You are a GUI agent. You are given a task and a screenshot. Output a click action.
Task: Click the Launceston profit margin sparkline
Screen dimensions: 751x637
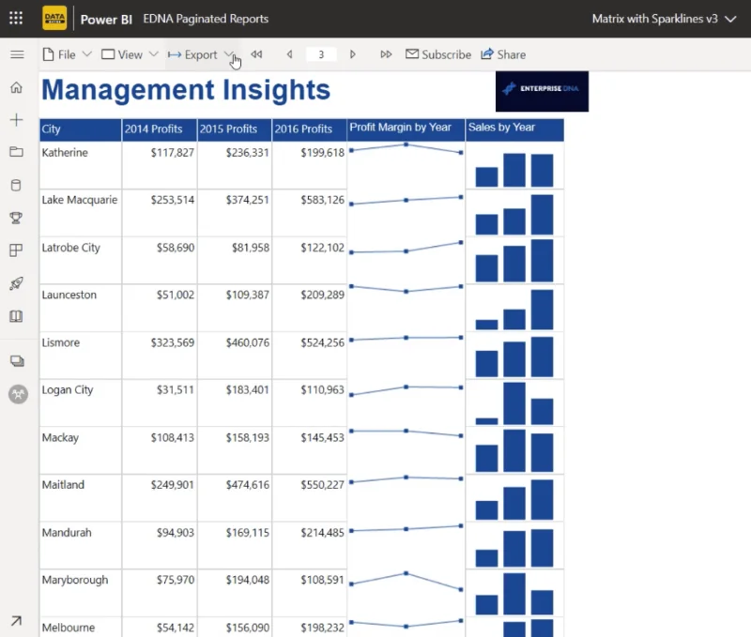(x=406, y=289)
